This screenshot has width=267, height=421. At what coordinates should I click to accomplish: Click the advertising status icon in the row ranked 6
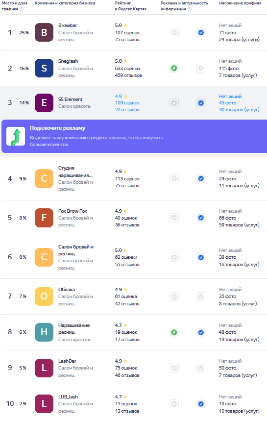coord(174,257)
